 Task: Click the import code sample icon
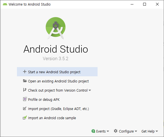pyautogui.click(x=25, y=118)
